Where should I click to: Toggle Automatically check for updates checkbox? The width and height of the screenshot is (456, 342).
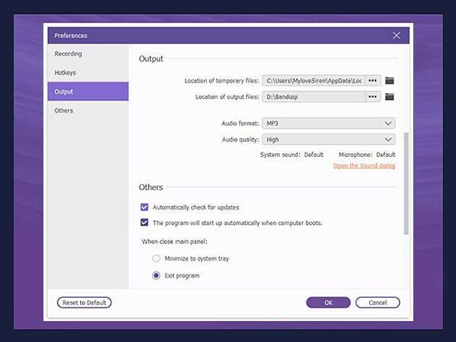coord(145,207)
